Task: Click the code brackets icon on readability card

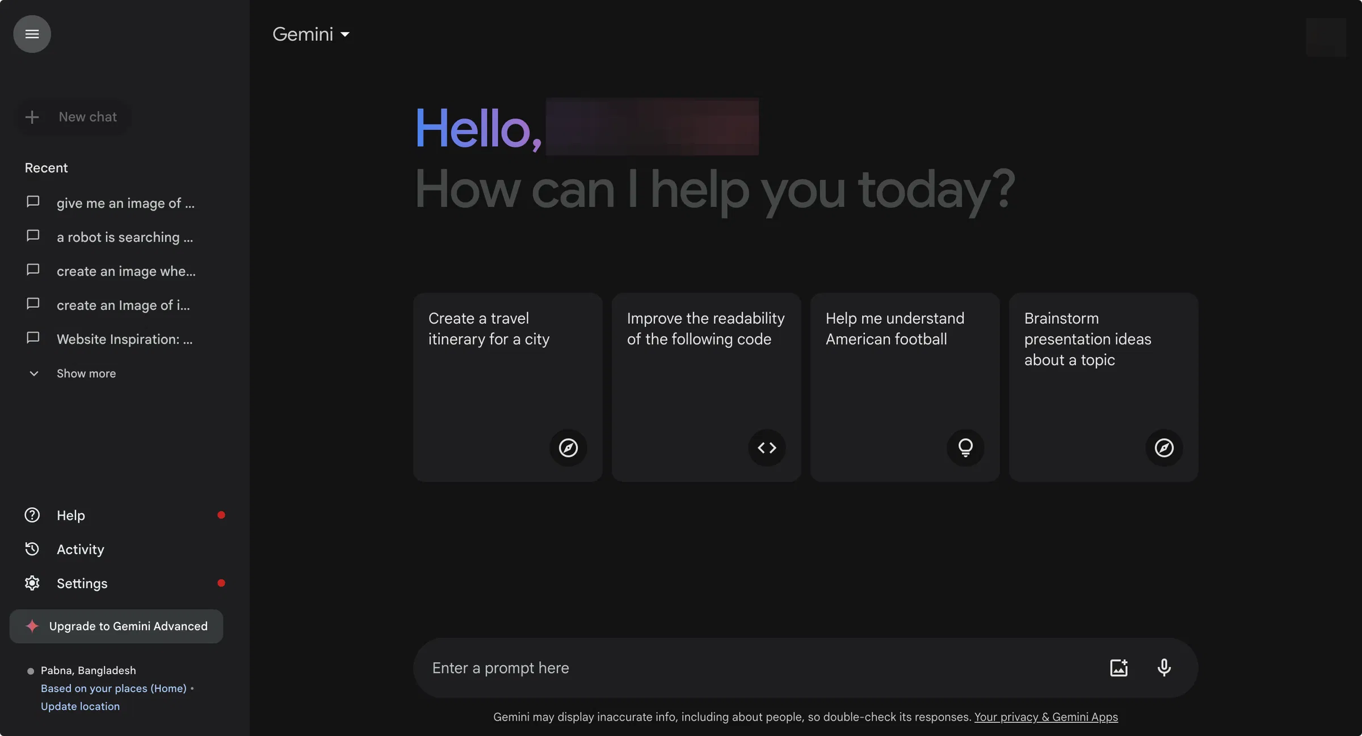Action: (x=767, y=448)
